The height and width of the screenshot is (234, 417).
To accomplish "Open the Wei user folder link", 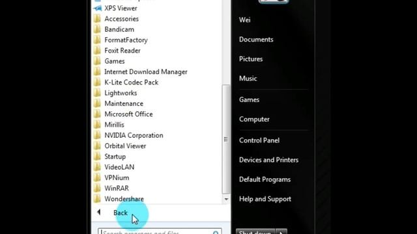I will [245, 20].
